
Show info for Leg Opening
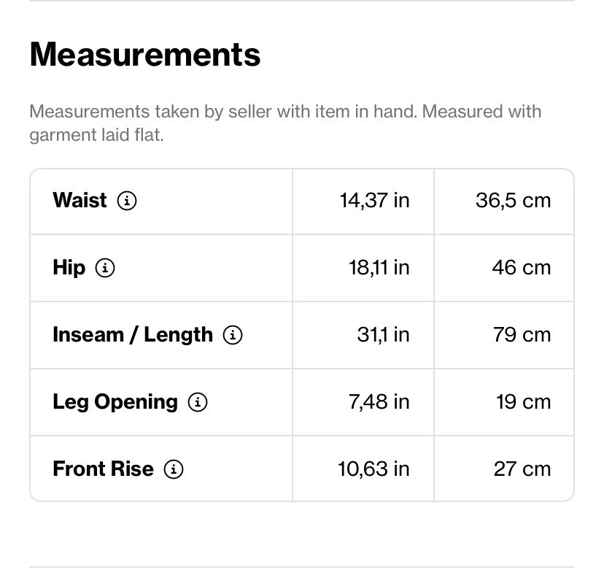click(x=198, y=402)
